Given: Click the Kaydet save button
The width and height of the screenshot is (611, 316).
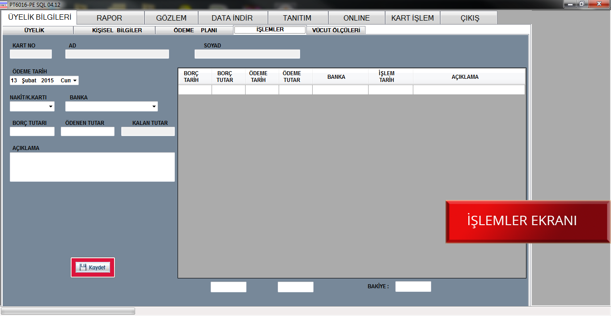Looking at the screenshot, I should click(93, 267).
